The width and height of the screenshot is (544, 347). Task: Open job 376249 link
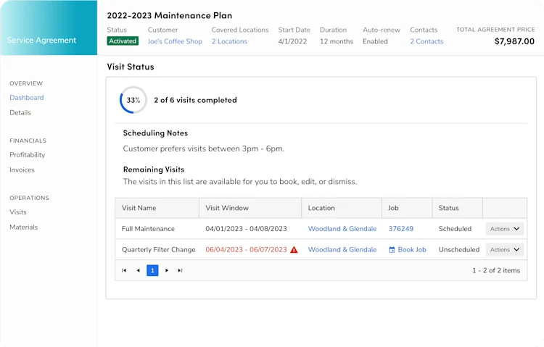pos(400,229)
